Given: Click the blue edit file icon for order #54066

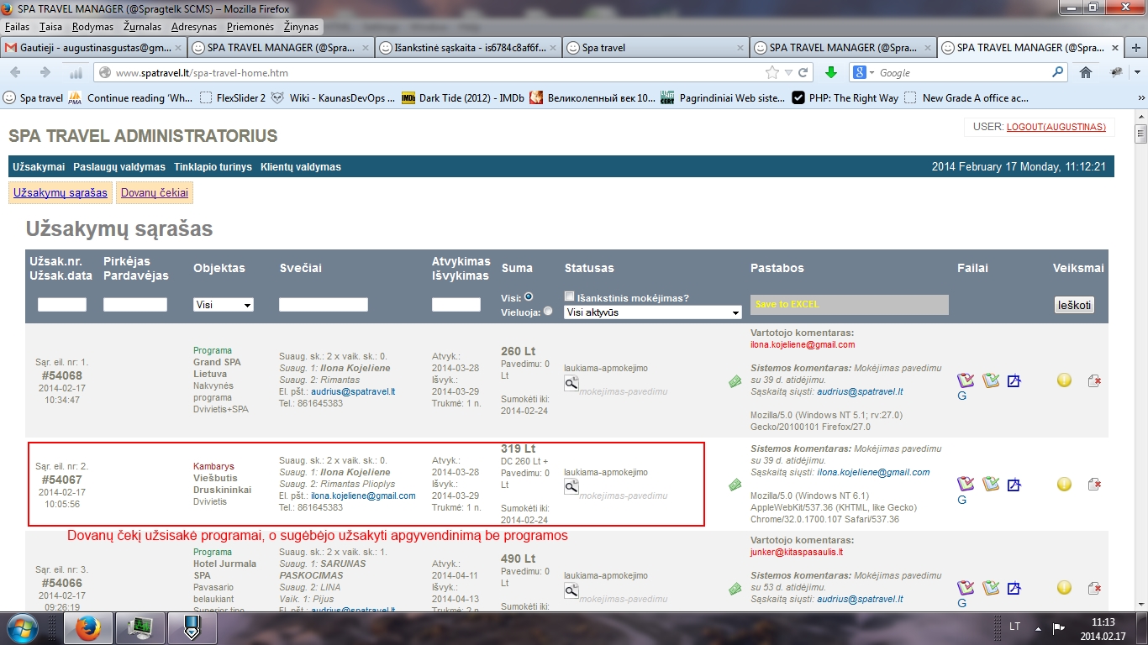Looking at the screenshot, I should tap(1014, 589).
